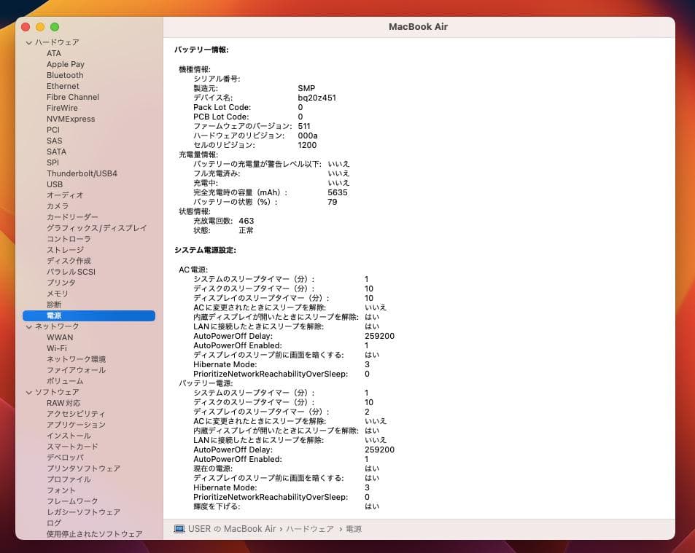The width and height of the screenshot is (695, 553).
Task: Select RAW 対応 in the sidebar
Action: pyautogui.click(x=64, y=403)
